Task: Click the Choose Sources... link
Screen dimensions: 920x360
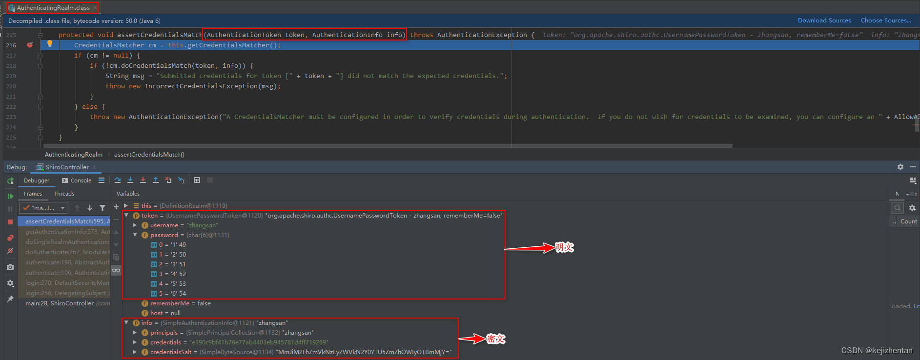Action: tap(886, 20)
